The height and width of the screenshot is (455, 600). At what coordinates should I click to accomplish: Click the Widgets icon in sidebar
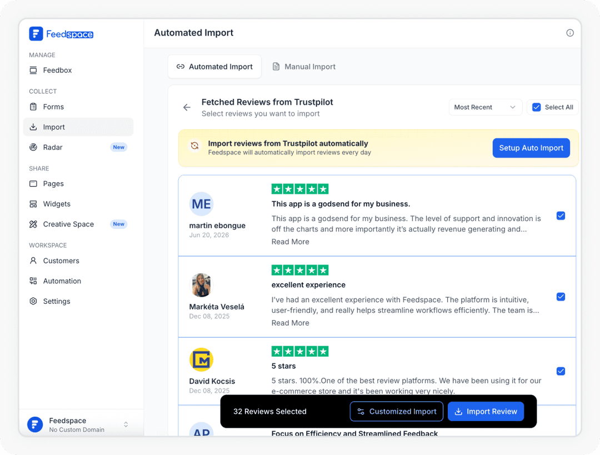click(x=33, y=204)
